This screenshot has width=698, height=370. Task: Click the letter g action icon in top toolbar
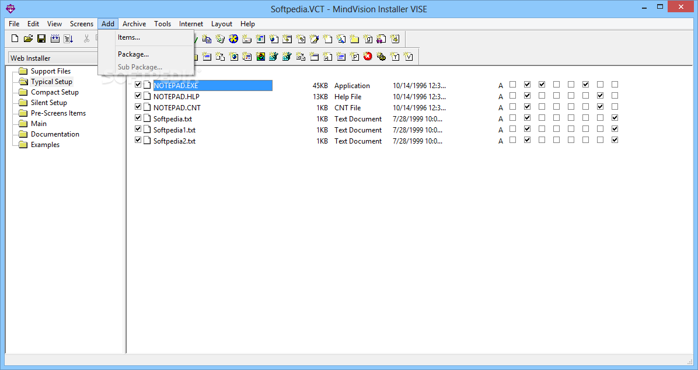[x=368, y=39]
